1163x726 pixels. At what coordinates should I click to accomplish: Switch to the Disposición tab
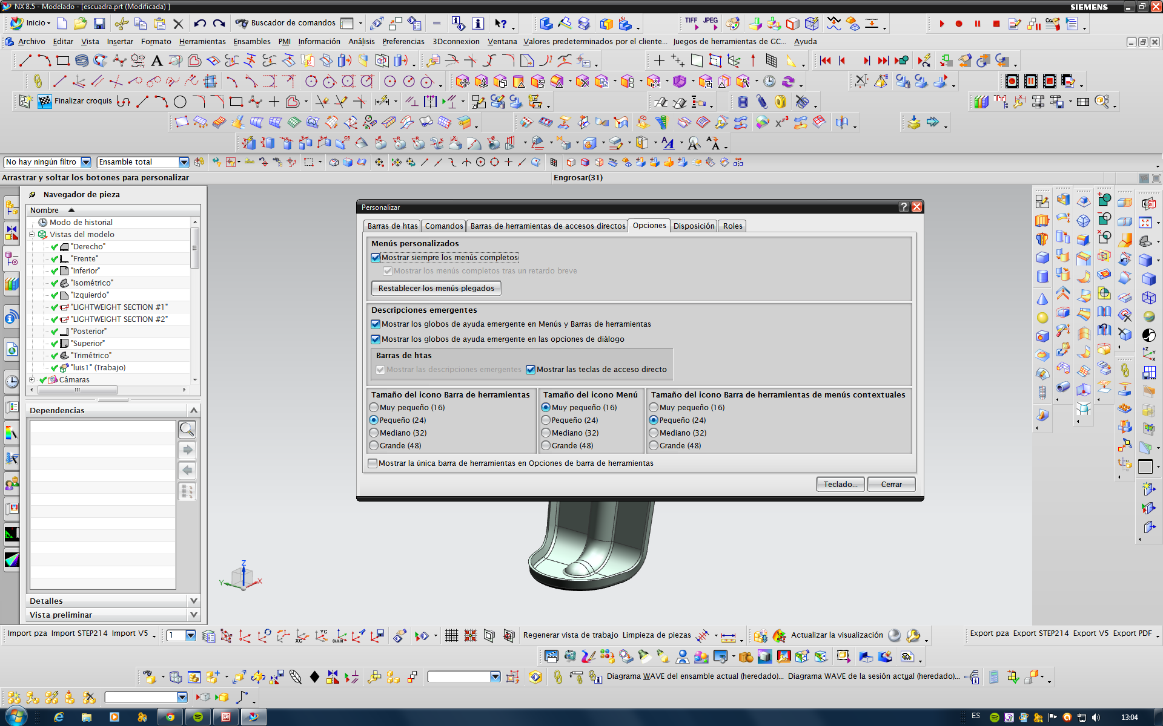(x=694, y=226)
